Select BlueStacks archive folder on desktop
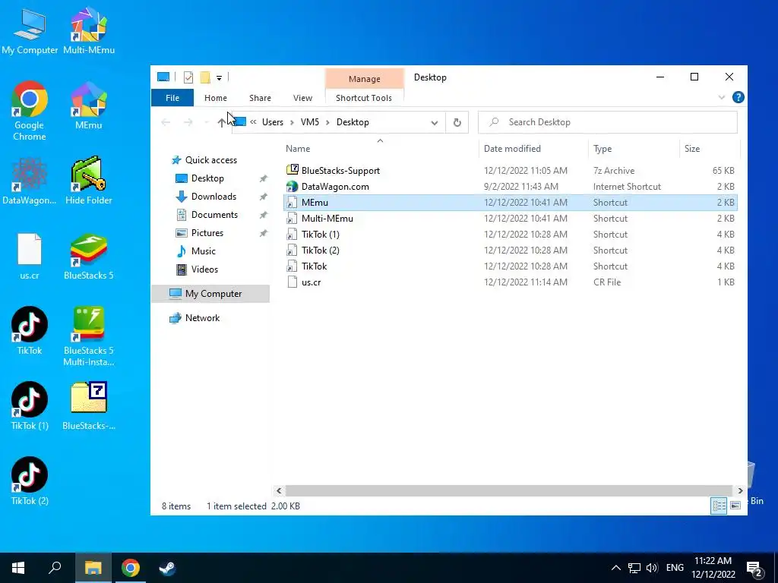 [x=89, y=406]
